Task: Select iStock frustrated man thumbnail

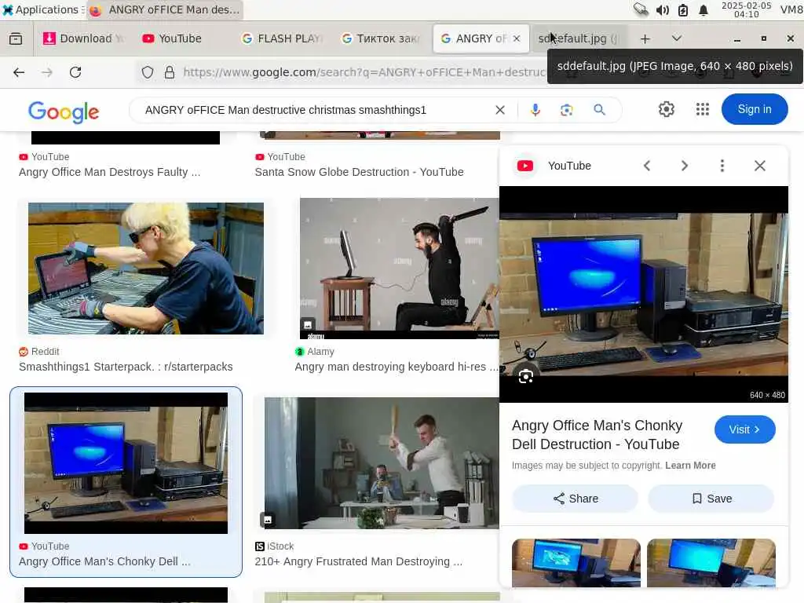Action: coord(382,463)
